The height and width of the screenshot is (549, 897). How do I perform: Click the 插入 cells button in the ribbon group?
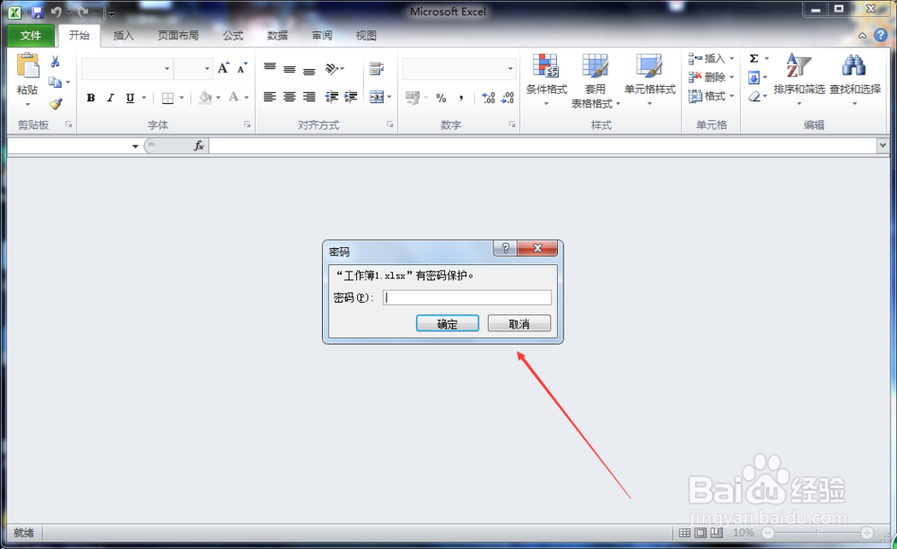pyautogui.click(x=711, y=58)
